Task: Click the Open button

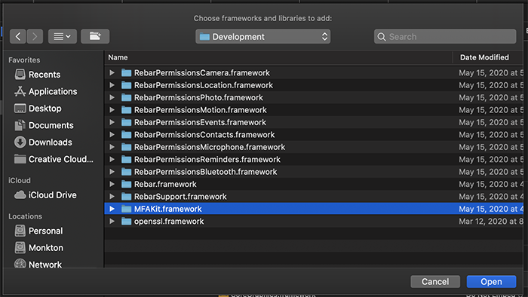Action: 491,281
